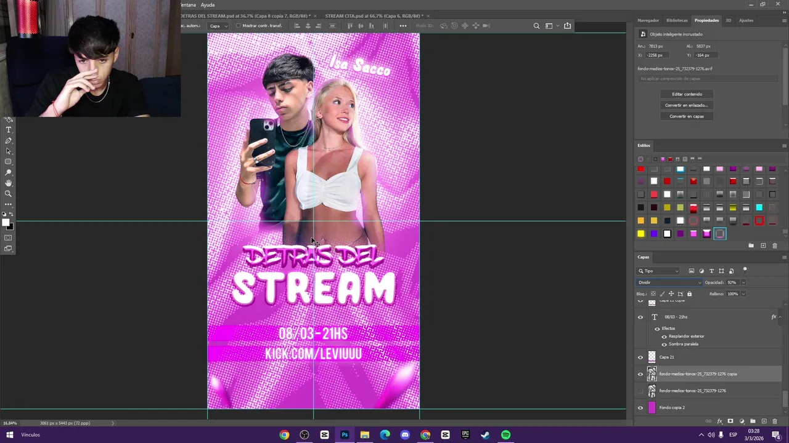
Task: Open the Dividir blend mode dropdown
Action: coord(669,282)
